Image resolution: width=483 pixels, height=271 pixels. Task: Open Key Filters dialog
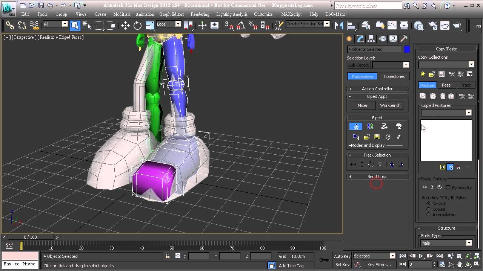coord(379,265)
